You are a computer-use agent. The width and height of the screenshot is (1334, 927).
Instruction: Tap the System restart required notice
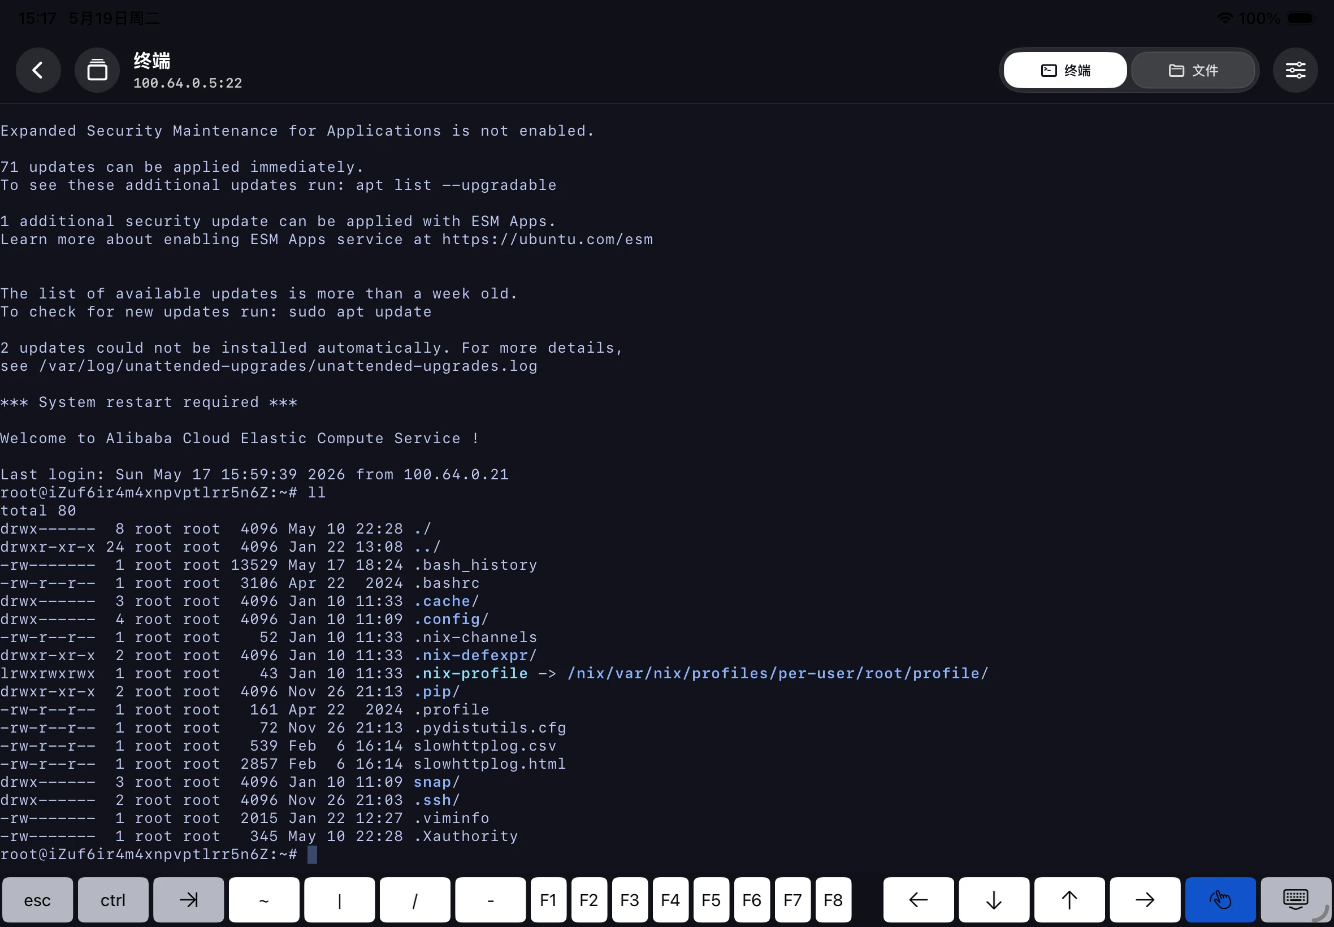click(149, 402)
